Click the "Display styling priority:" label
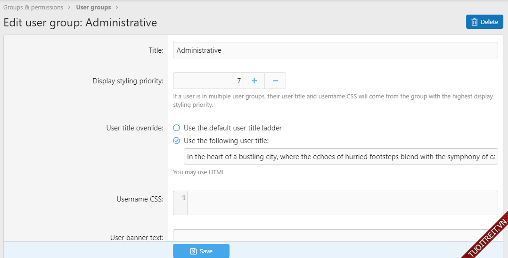The width and height of the screenshot is (508, 258). click(128, 81)
